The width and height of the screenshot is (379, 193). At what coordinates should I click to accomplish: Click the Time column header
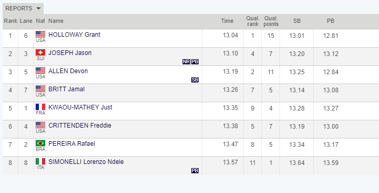coord(227,21)
